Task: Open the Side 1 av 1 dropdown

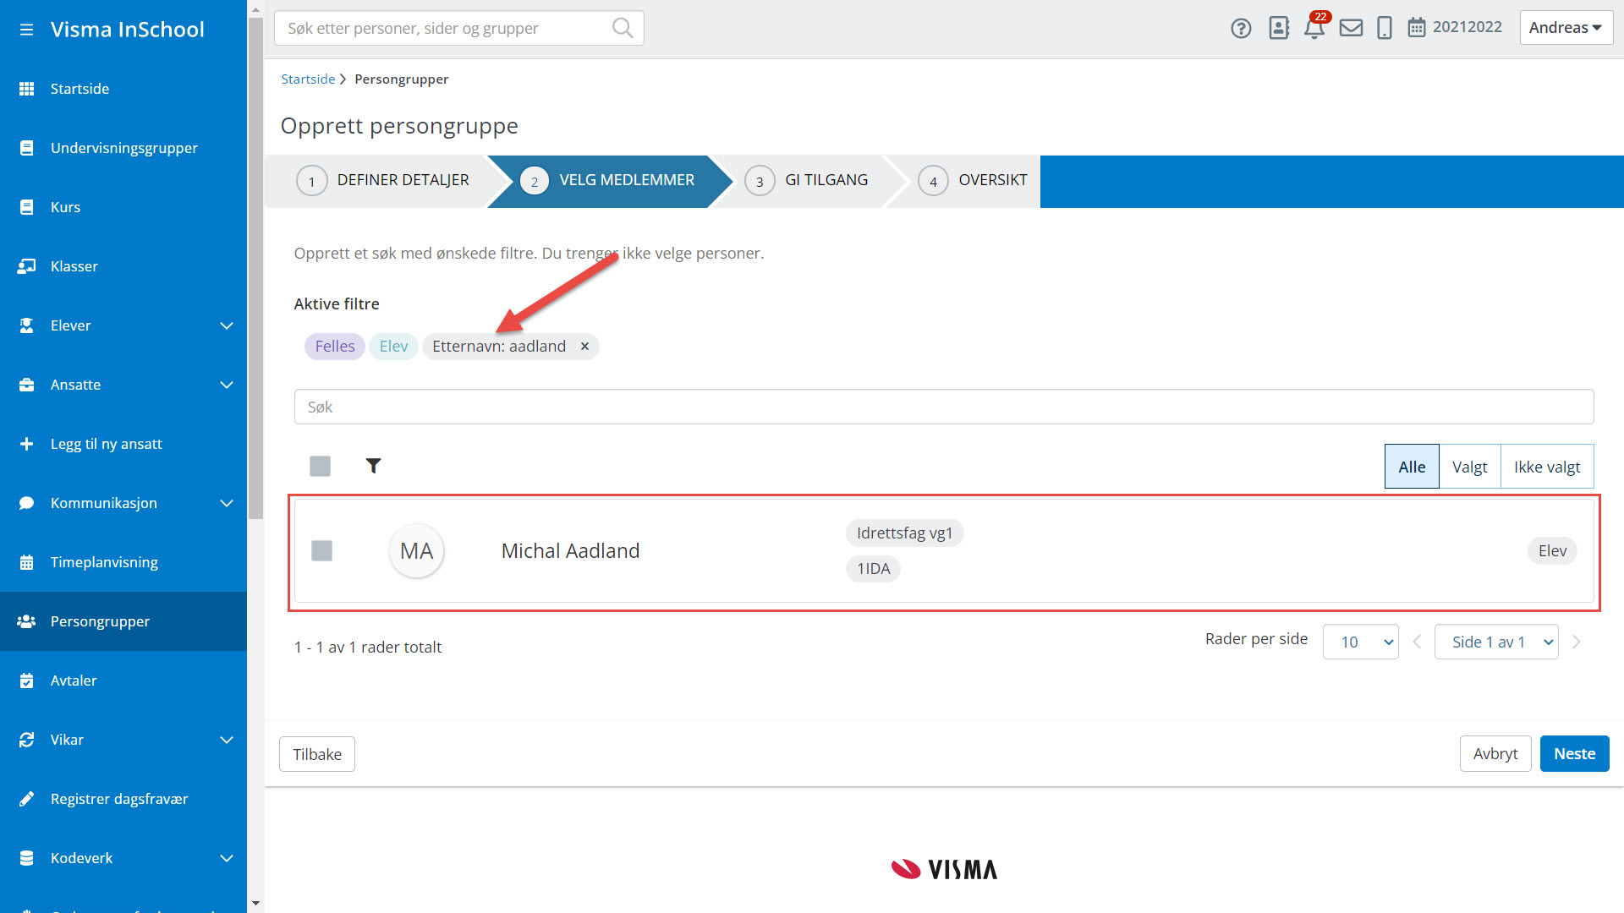Action: pyautogui.click(x=1496, y=642)
